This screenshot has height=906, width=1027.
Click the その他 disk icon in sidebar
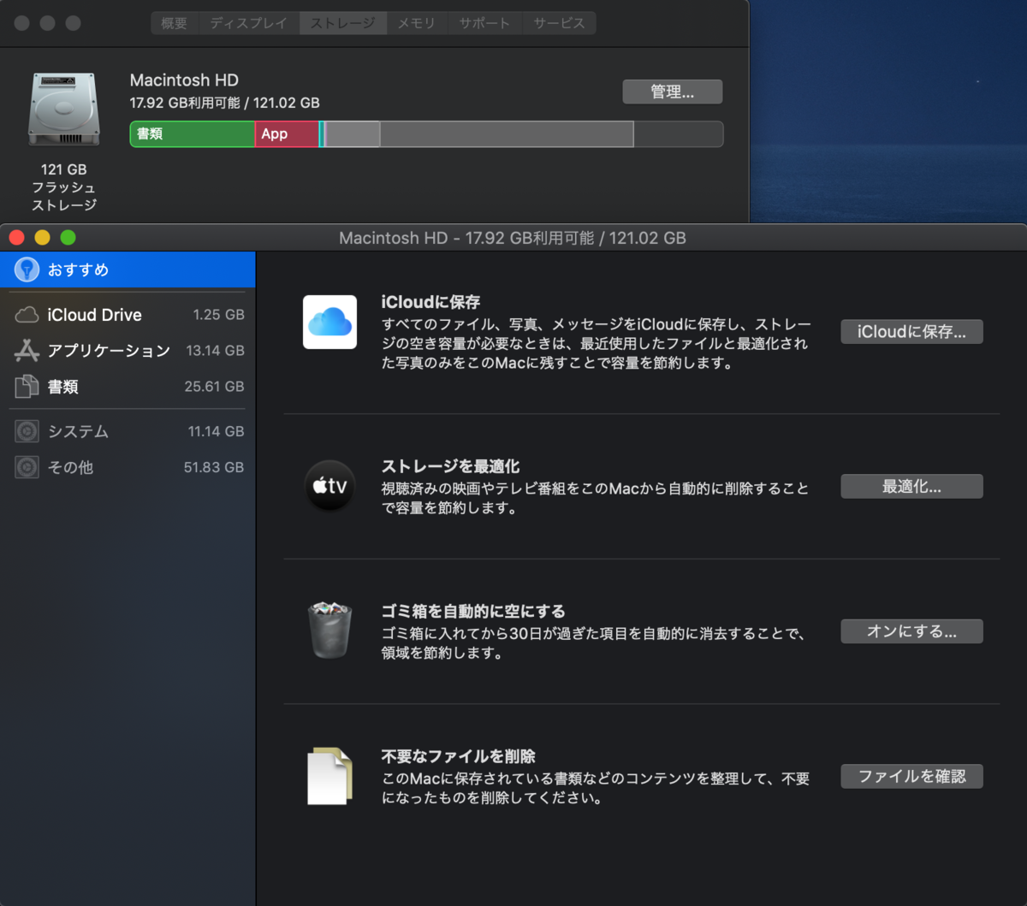pos(27,467)
